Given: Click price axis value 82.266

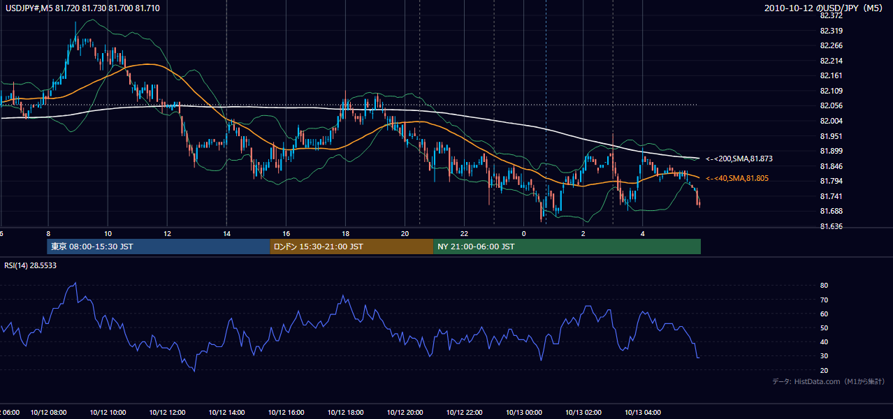Looking at the screenshot, I should click(831, 45).
